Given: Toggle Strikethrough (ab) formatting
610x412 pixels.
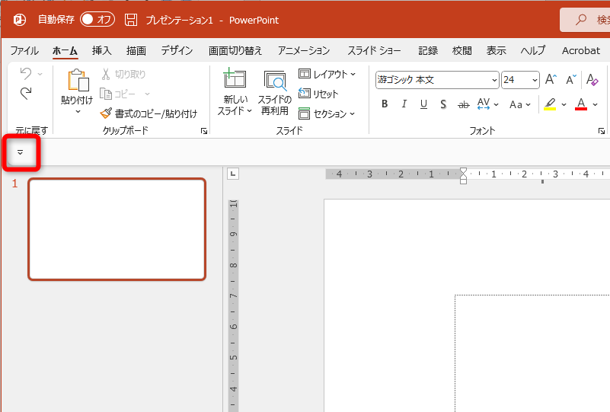Looking at the screenshot, I should (463, 104).
